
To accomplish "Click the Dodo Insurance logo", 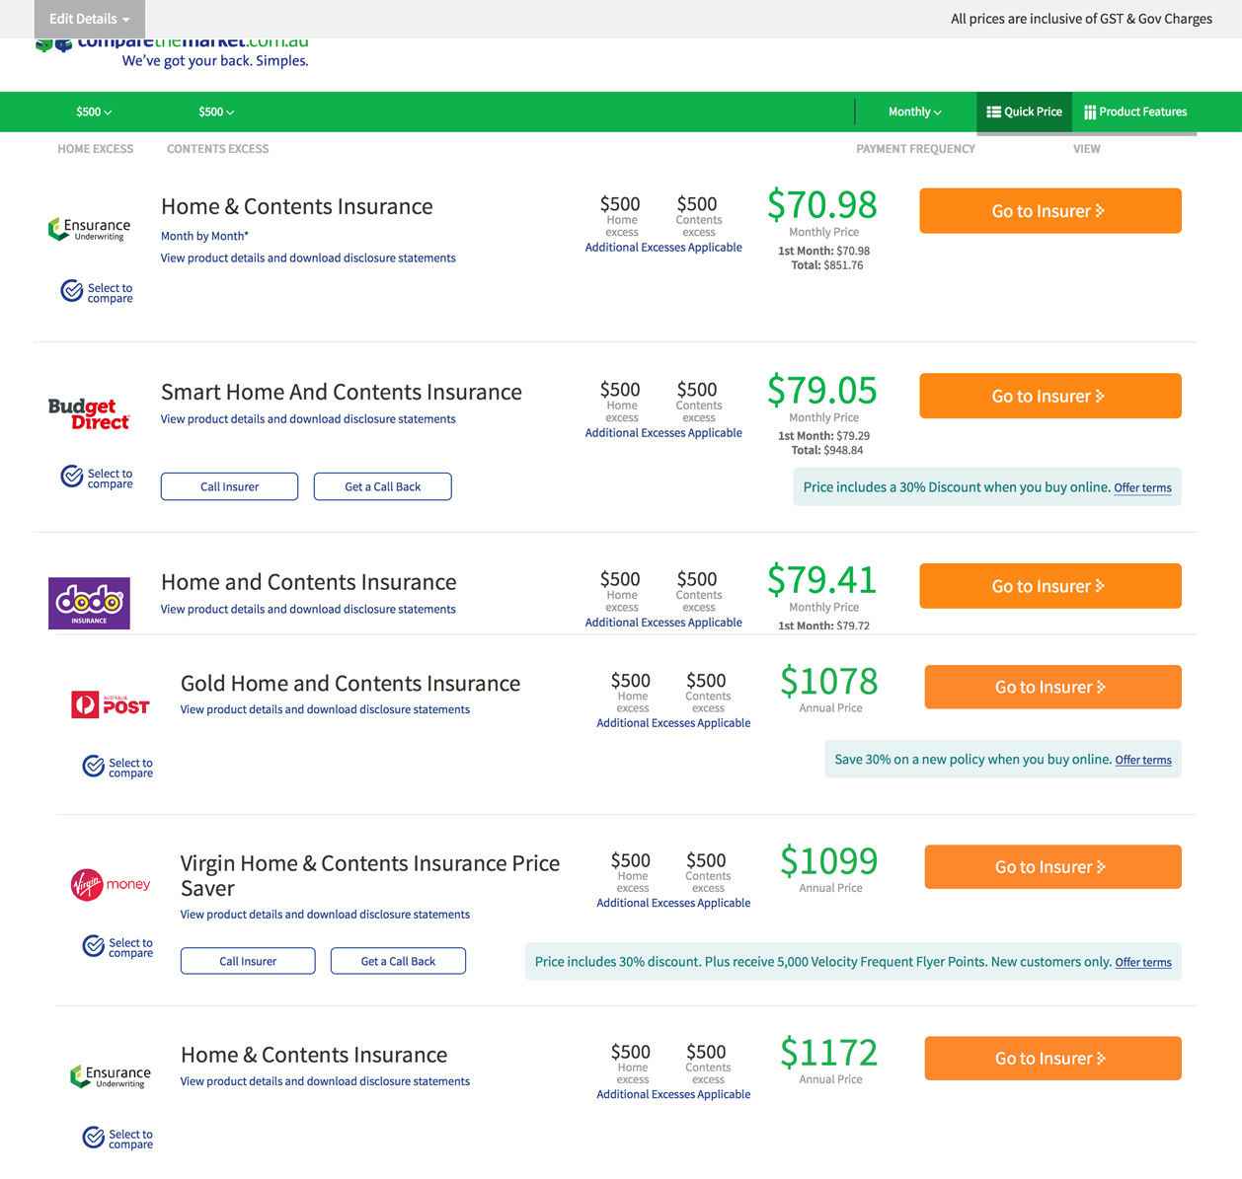I will coord(89,603).
